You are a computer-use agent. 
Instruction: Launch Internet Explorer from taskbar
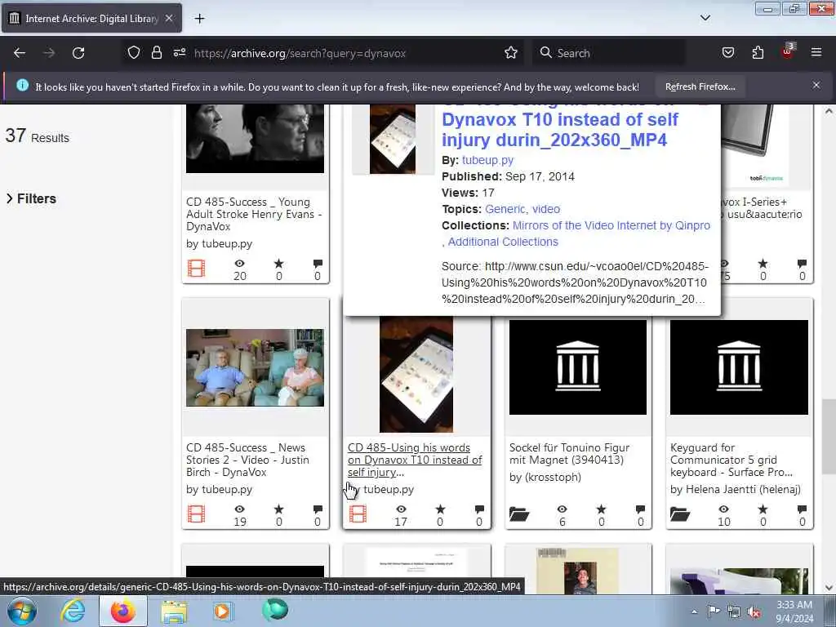tap(73, 611)
